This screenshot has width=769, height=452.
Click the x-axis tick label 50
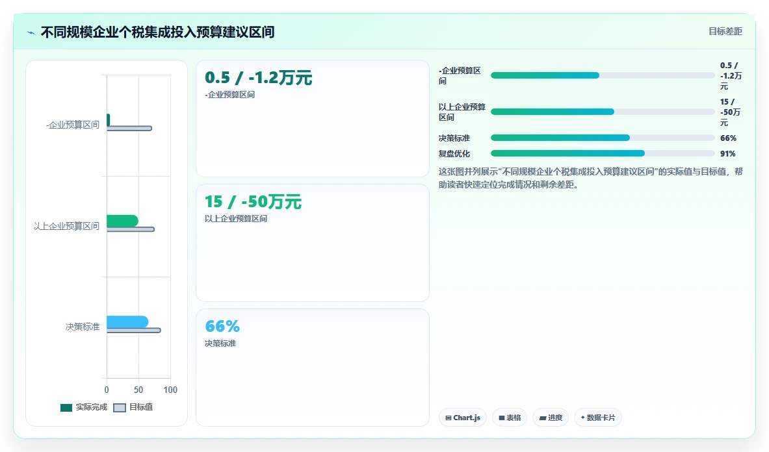[x=138, y=390]
